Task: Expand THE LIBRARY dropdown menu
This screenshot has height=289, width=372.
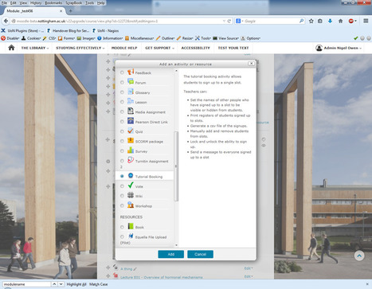Action: (35, 48)
